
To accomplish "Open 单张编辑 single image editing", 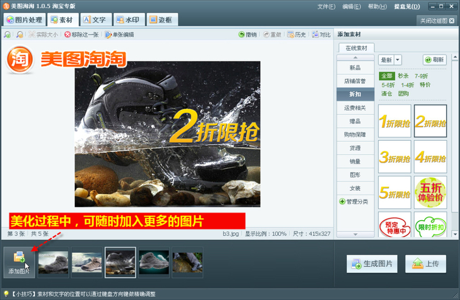I will click(120, 34).
